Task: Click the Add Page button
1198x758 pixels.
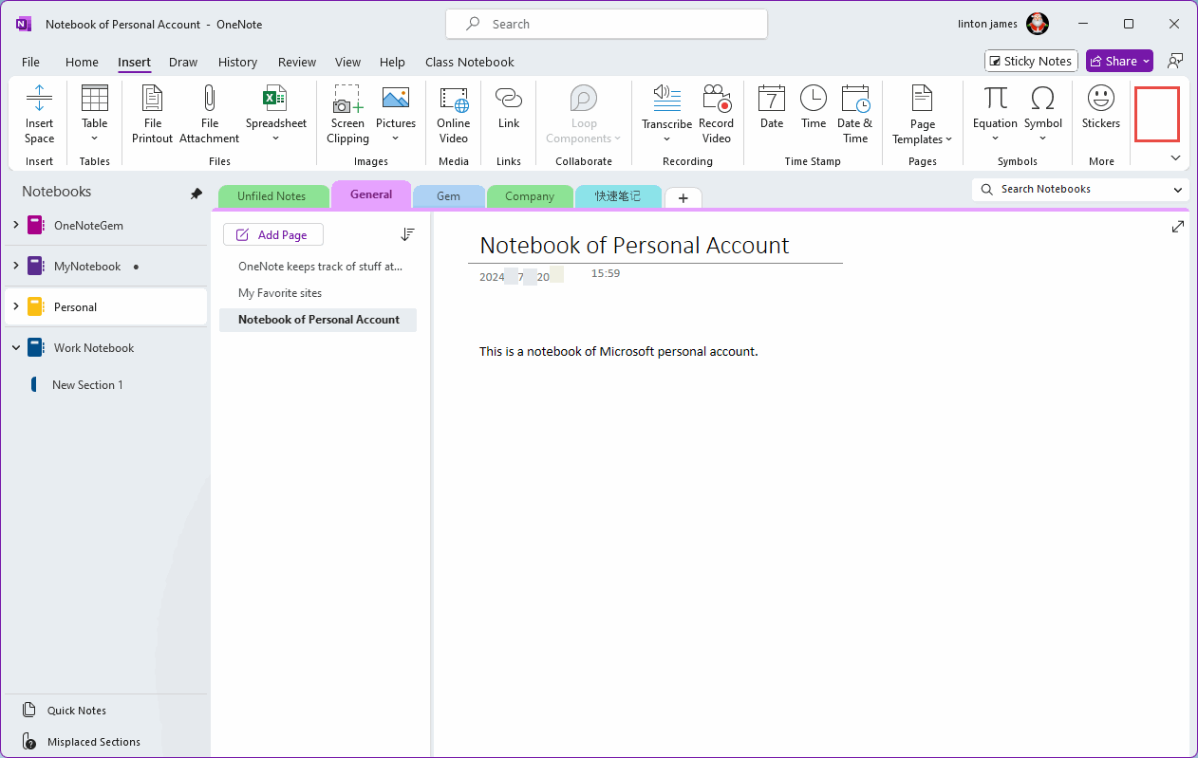Action: (272, 234)
